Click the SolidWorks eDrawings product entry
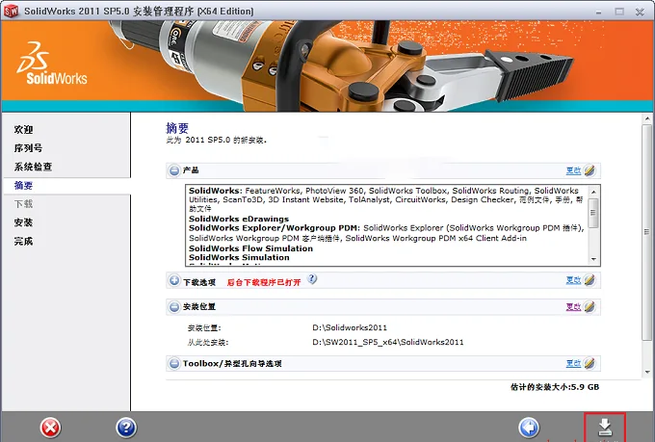The width and height of the screenshot is (655, 442). 239,219
